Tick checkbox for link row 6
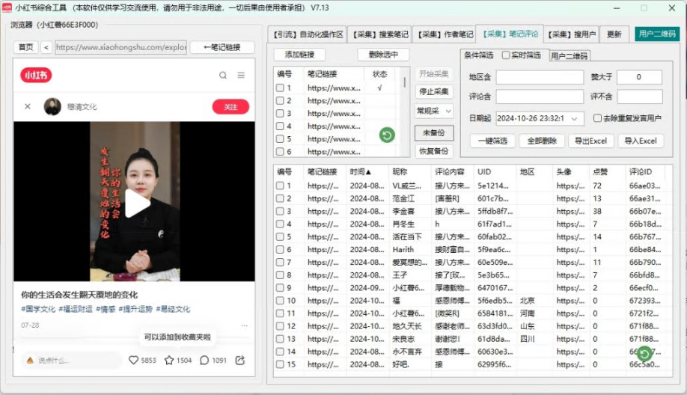687x395 pixels. [280, 152]
